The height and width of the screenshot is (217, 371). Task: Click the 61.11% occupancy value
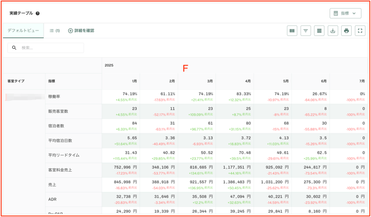click(168, 94)
